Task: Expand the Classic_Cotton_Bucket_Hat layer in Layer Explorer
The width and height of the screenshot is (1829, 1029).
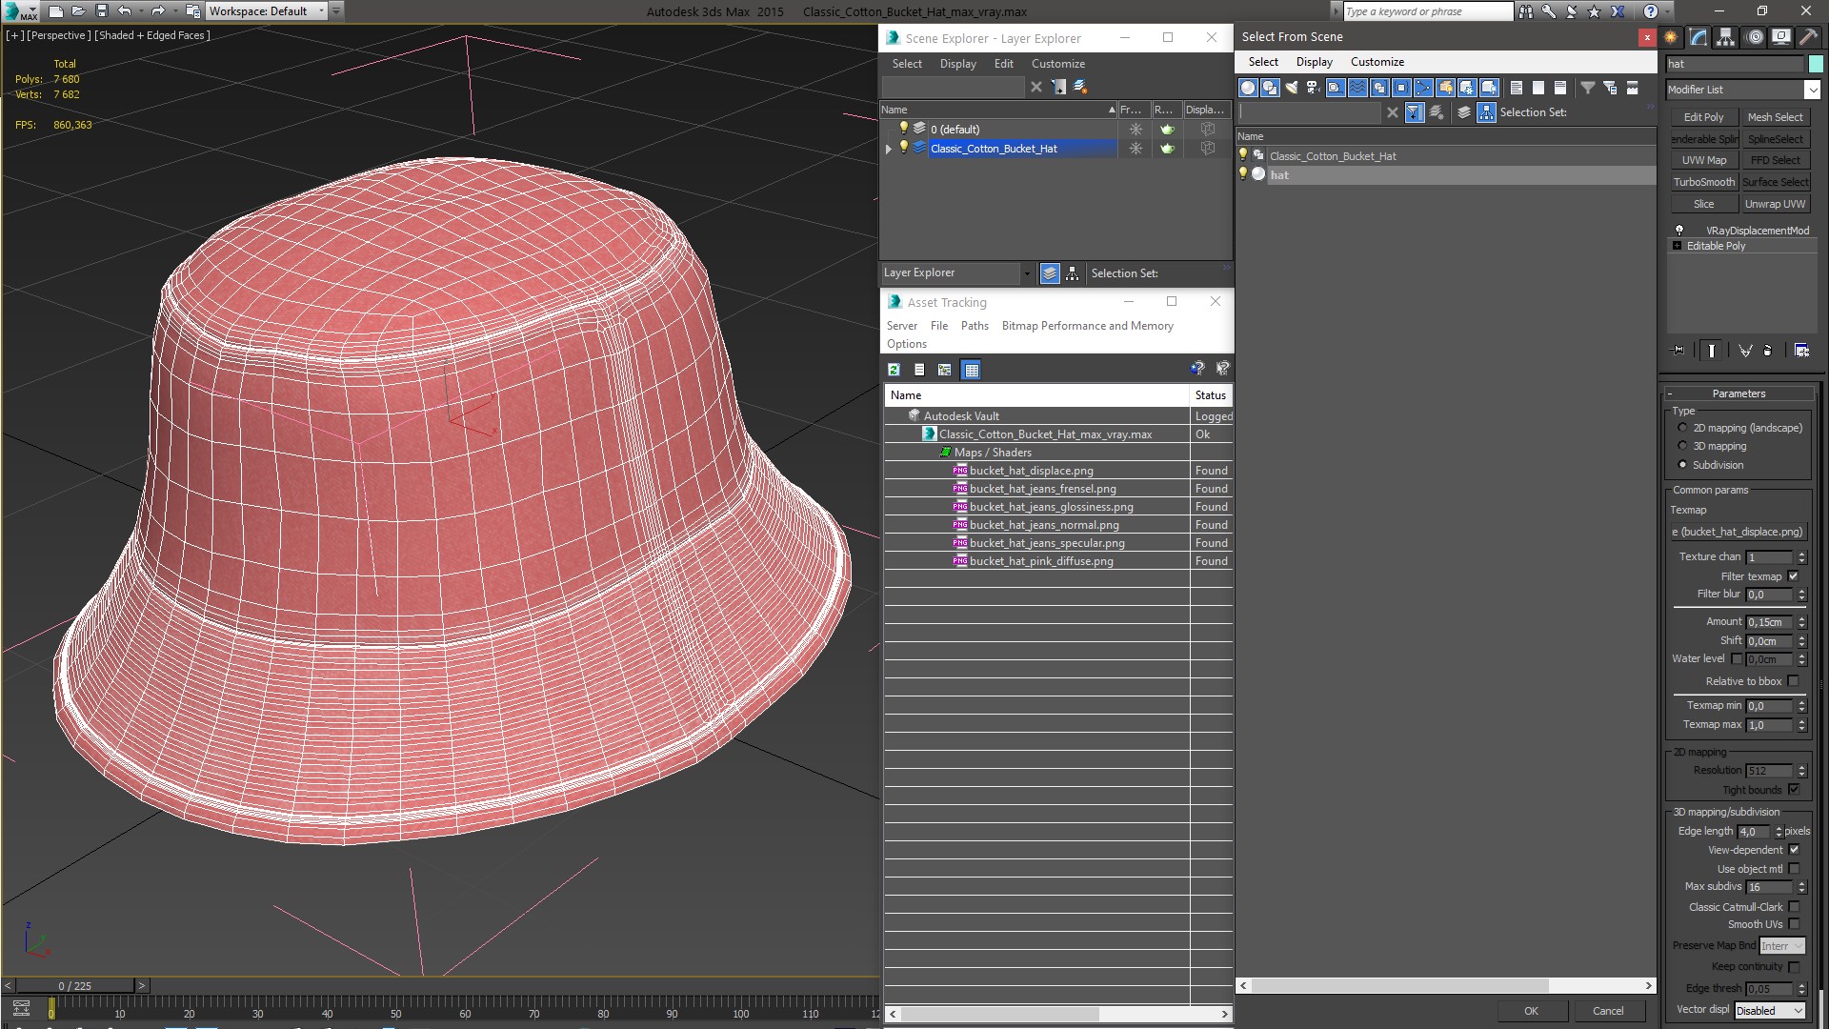Action: point(889,149)
